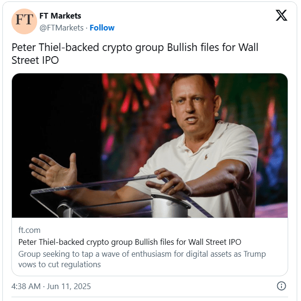Open the card title about Bullish Wall Street IPO

point(130,242)
